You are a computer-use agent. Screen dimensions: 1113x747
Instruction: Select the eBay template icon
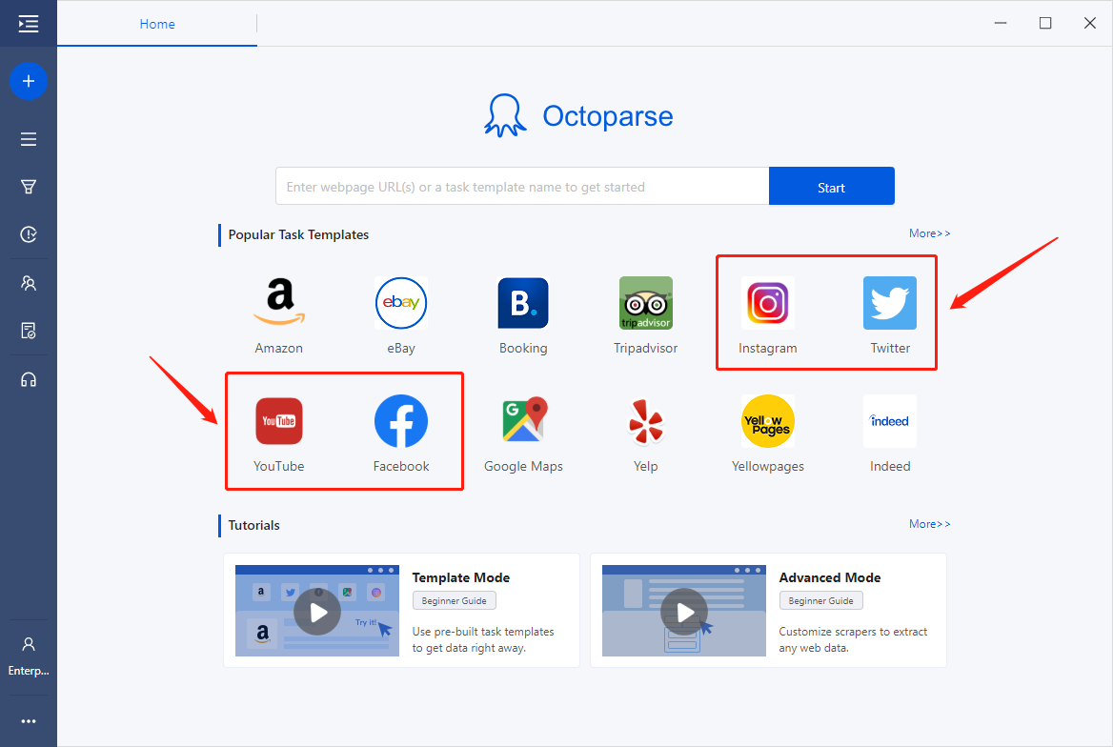(x=401, y=303)
